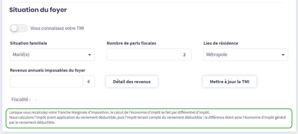298x134 pixels.
Task: Click the "Nombre de parts fiscales" label
Action: [131, 43]
